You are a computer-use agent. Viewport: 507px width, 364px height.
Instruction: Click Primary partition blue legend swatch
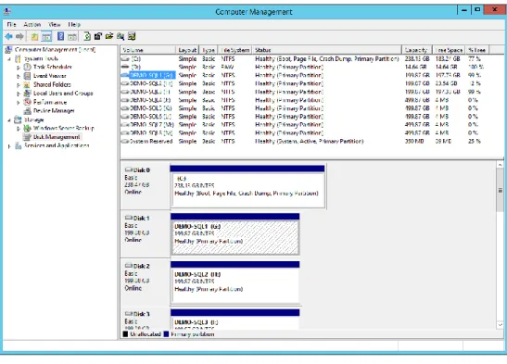[166, 334]
